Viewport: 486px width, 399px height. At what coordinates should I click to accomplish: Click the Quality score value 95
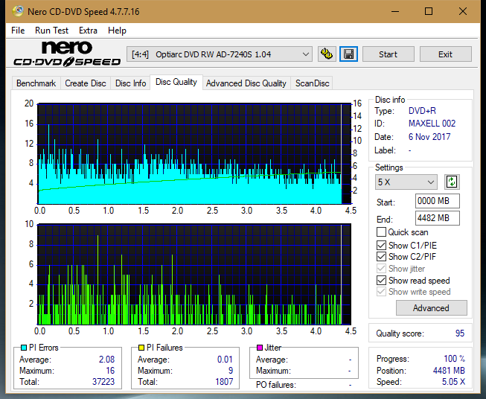point(460,333)
